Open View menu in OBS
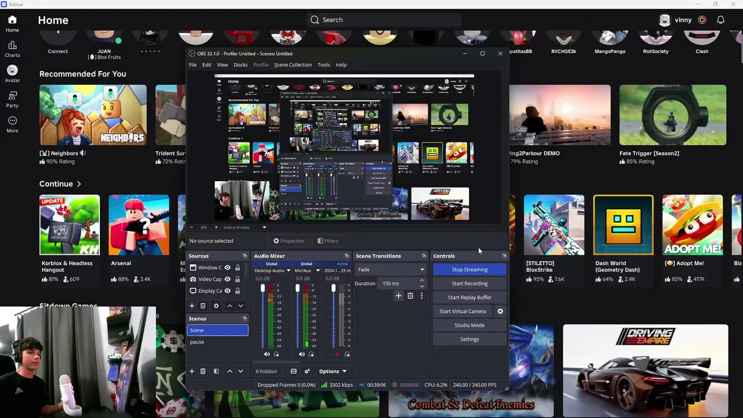The image size is (743, 418). tap(222, 65)
